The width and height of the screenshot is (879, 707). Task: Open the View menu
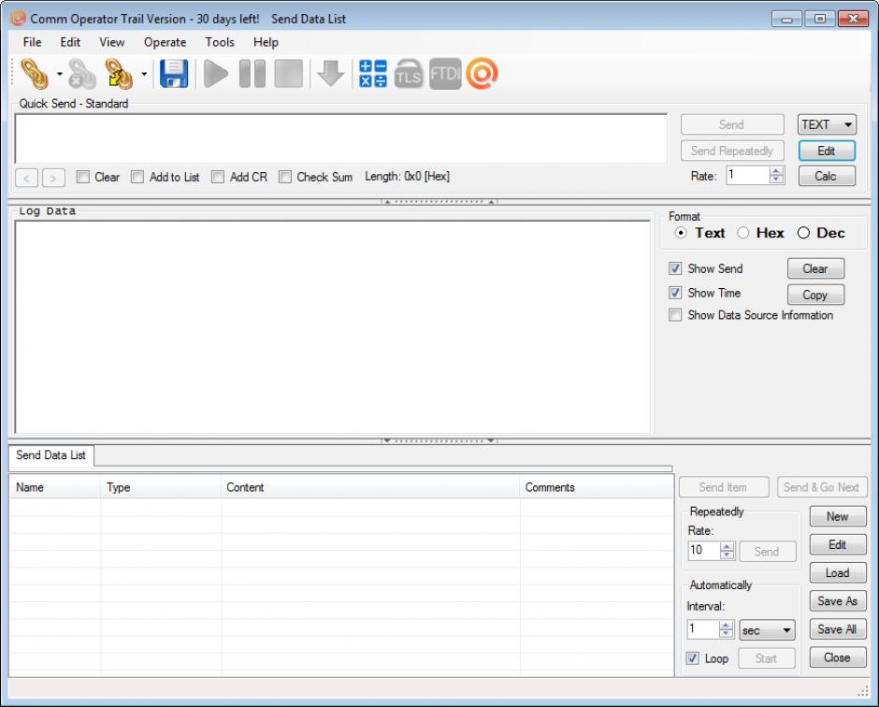111,42
